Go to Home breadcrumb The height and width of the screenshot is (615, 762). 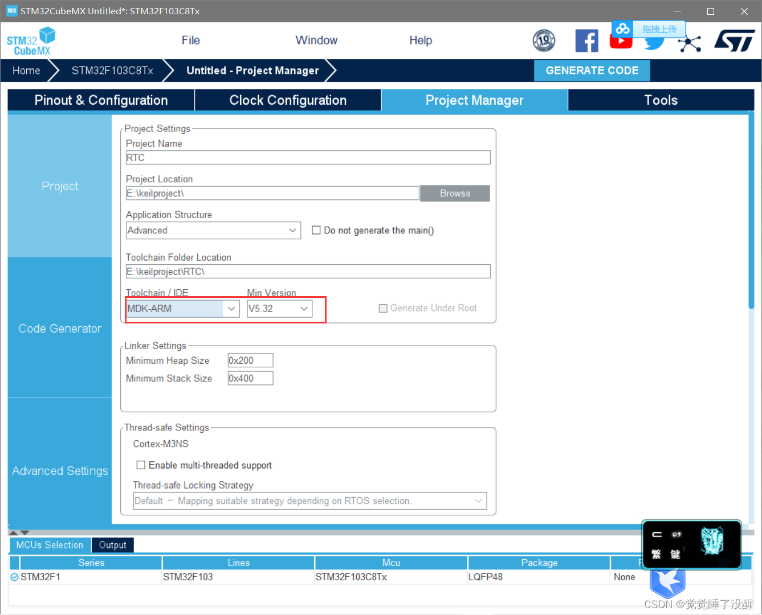26,71
